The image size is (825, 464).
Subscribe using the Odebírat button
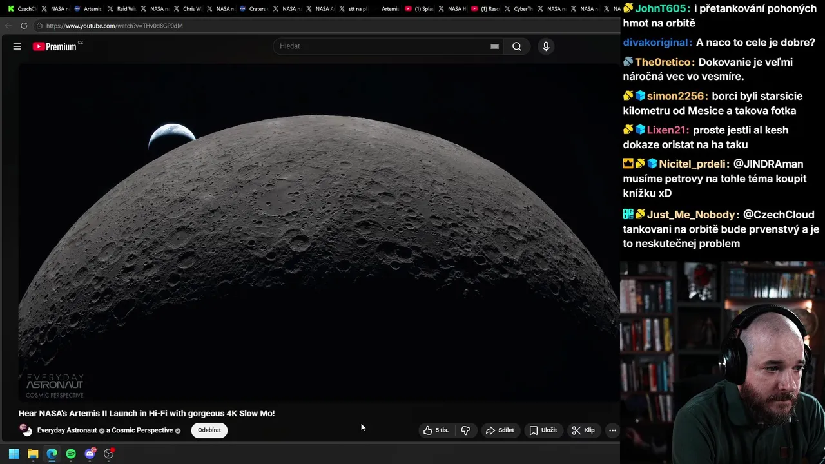point(209,430)
